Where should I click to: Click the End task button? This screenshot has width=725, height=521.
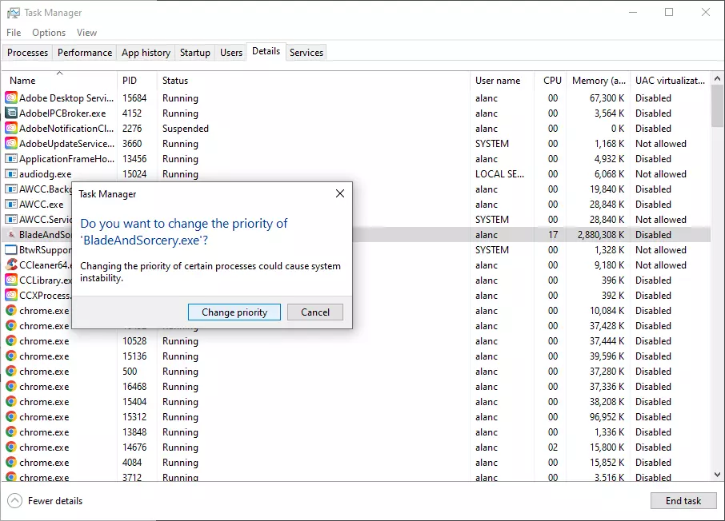click(683, 501)
